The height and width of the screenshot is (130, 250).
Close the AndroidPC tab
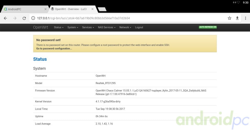[46, 9]
